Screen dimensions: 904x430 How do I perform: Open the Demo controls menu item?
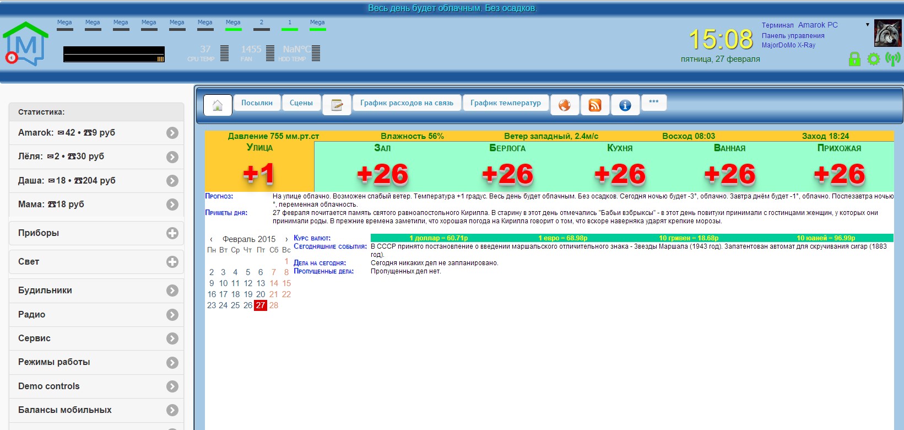point(96,386)
